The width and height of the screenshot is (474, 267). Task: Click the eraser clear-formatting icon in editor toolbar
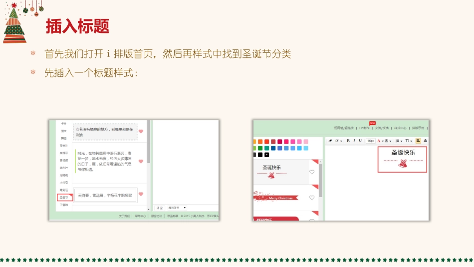click(330, 141)
